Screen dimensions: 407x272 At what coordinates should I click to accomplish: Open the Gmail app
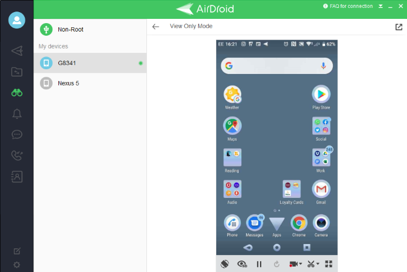pyautogui.click(x=321, y=192)
